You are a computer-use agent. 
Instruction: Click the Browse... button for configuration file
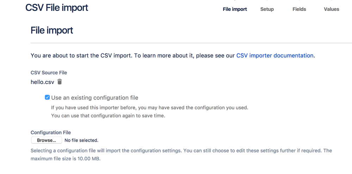47,140
